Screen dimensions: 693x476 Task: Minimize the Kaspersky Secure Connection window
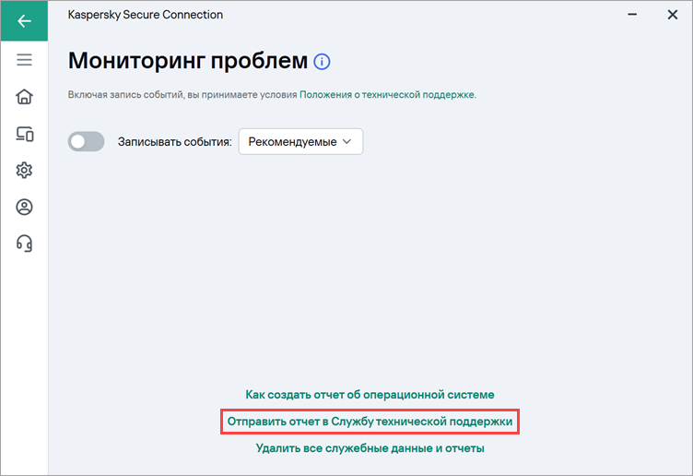[632, 15]
